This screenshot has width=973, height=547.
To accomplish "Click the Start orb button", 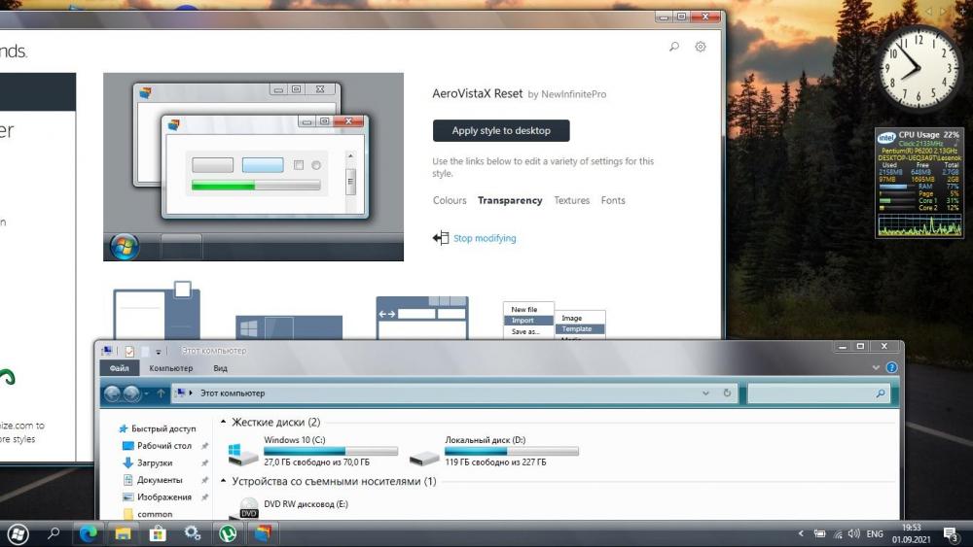I will (x=18, y=533).
